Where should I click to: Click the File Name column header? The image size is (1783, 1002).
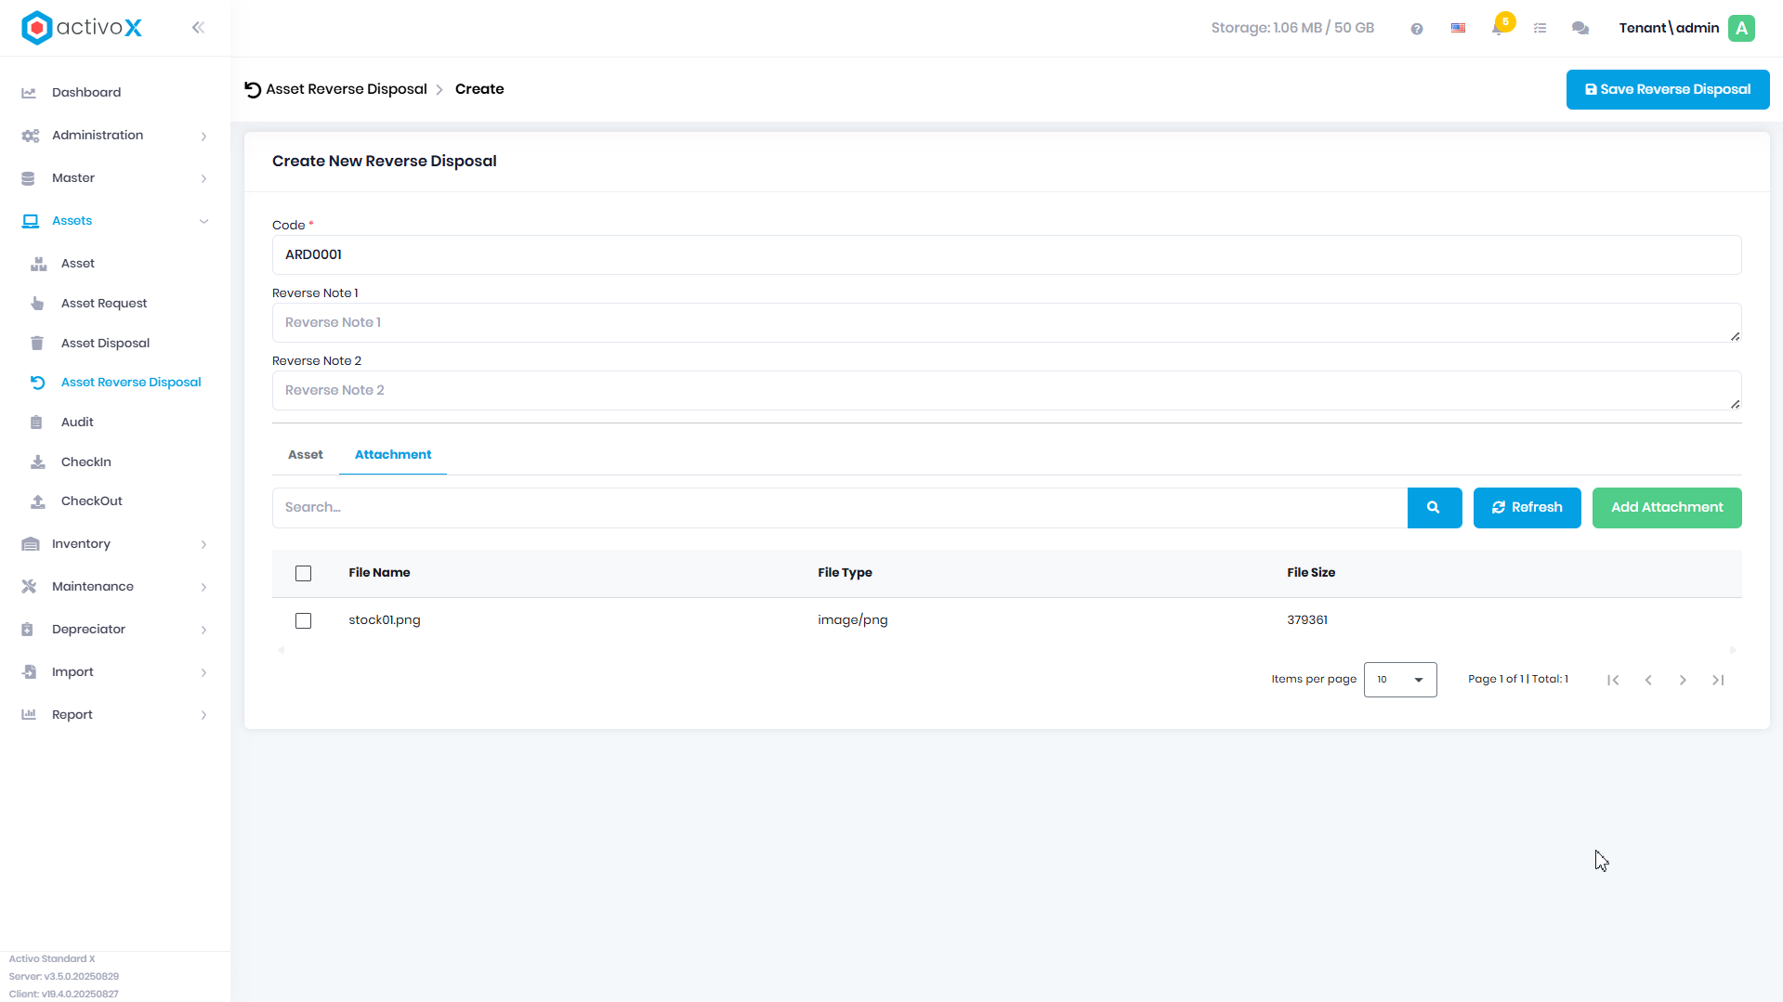379,573
